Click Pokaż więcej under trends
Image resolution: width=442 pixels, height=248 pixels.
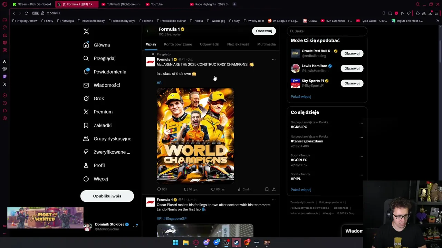[301, 190]
